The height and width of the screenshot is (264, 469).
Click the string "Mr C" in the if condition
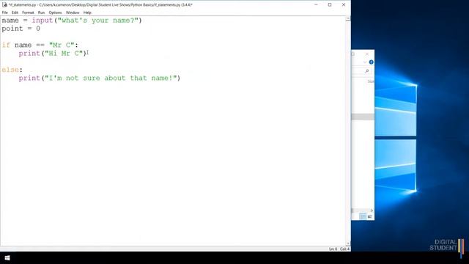click(62, 45)
